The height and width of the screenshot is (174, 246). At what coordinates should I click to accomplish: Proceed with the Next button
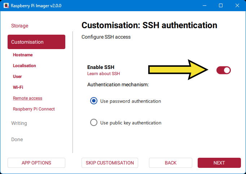(219, 163)
